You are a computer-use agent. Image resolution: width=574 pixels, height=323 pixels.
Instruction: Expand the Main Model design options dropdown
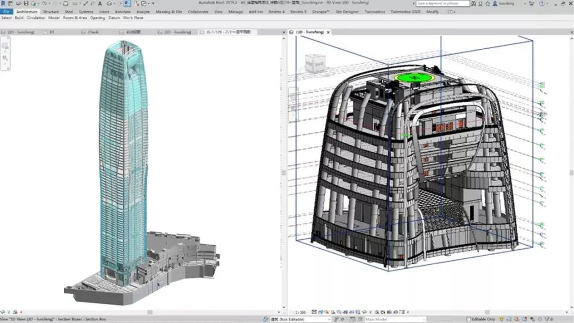point(396,319)
